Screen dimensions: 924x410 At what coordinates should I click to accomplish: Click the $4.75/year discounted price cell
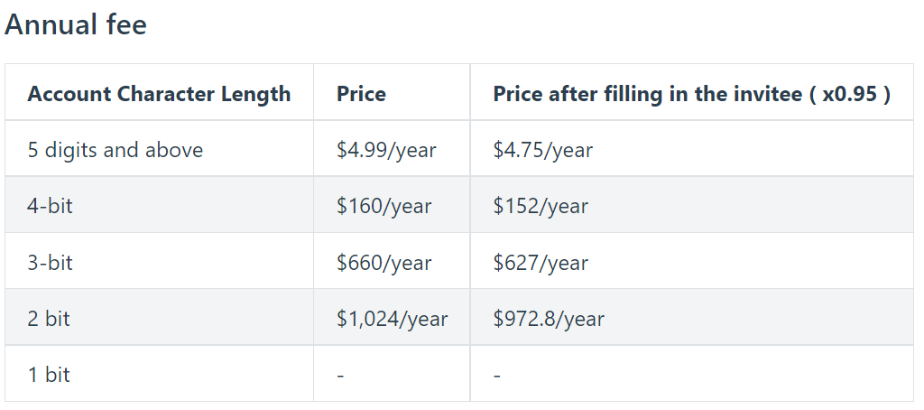pyautogui.click(x=542, y=150)
